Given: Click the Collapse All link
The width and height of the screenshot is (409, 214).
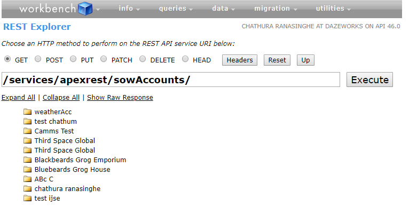Looking at the screenshot, I should [x=61, y=98].
